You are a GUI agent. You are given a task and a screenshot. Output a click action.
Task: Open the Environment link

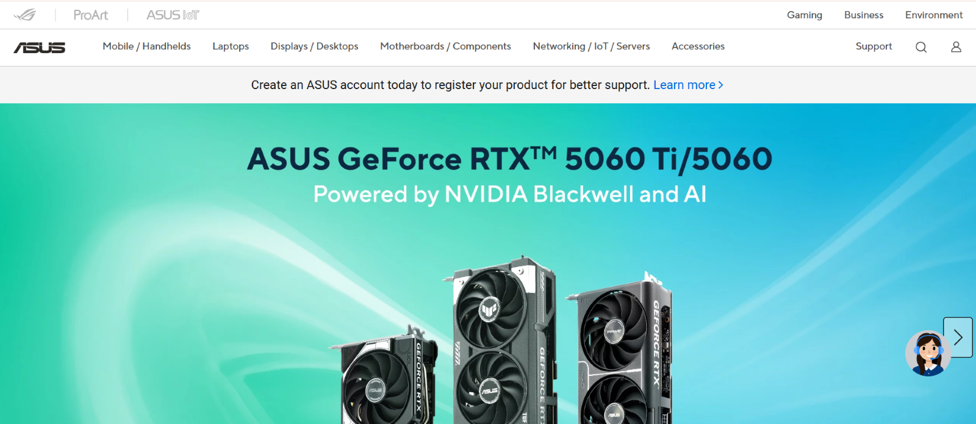tap(933, 15)
